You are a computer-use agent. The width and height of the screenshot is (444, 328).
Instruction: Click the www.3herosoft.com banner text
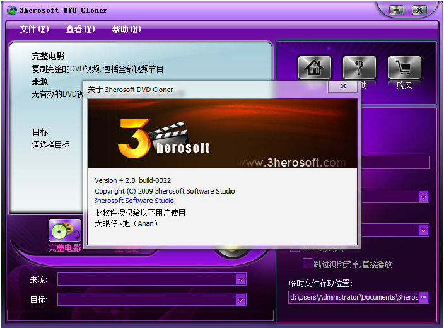(x=291, y=163)
